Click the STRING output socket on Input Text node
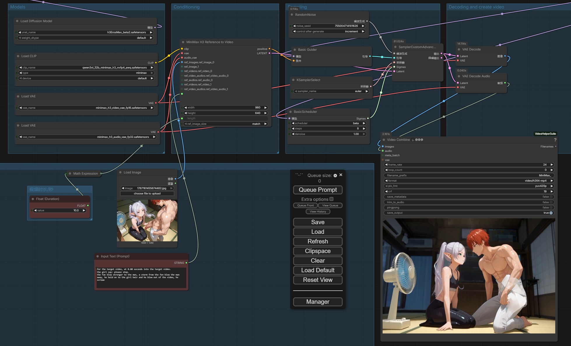 click(x=186, y=263)
